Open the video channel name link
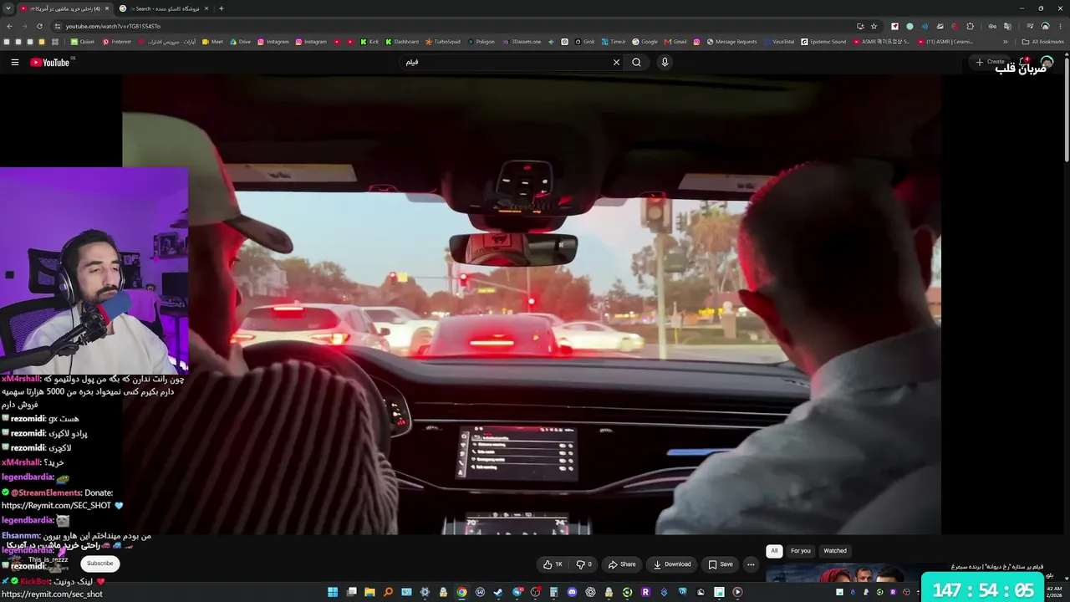Image resolution: width=1070 pixels, height=602 pixels. coord(48,559)
